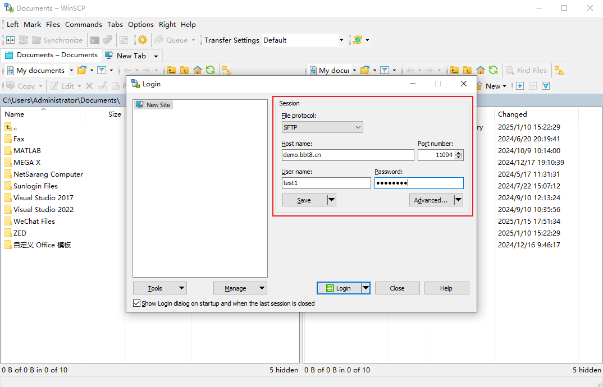Go to parent directory in left panel

pyautogui.click(x=171, y=70)
